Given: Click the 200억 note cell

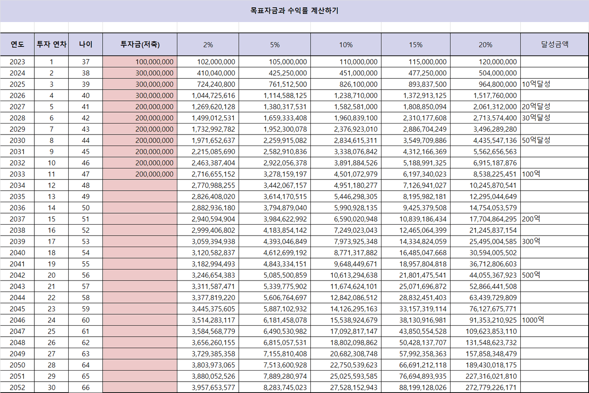Looking at the screenshot, I should tap(555, 219).
